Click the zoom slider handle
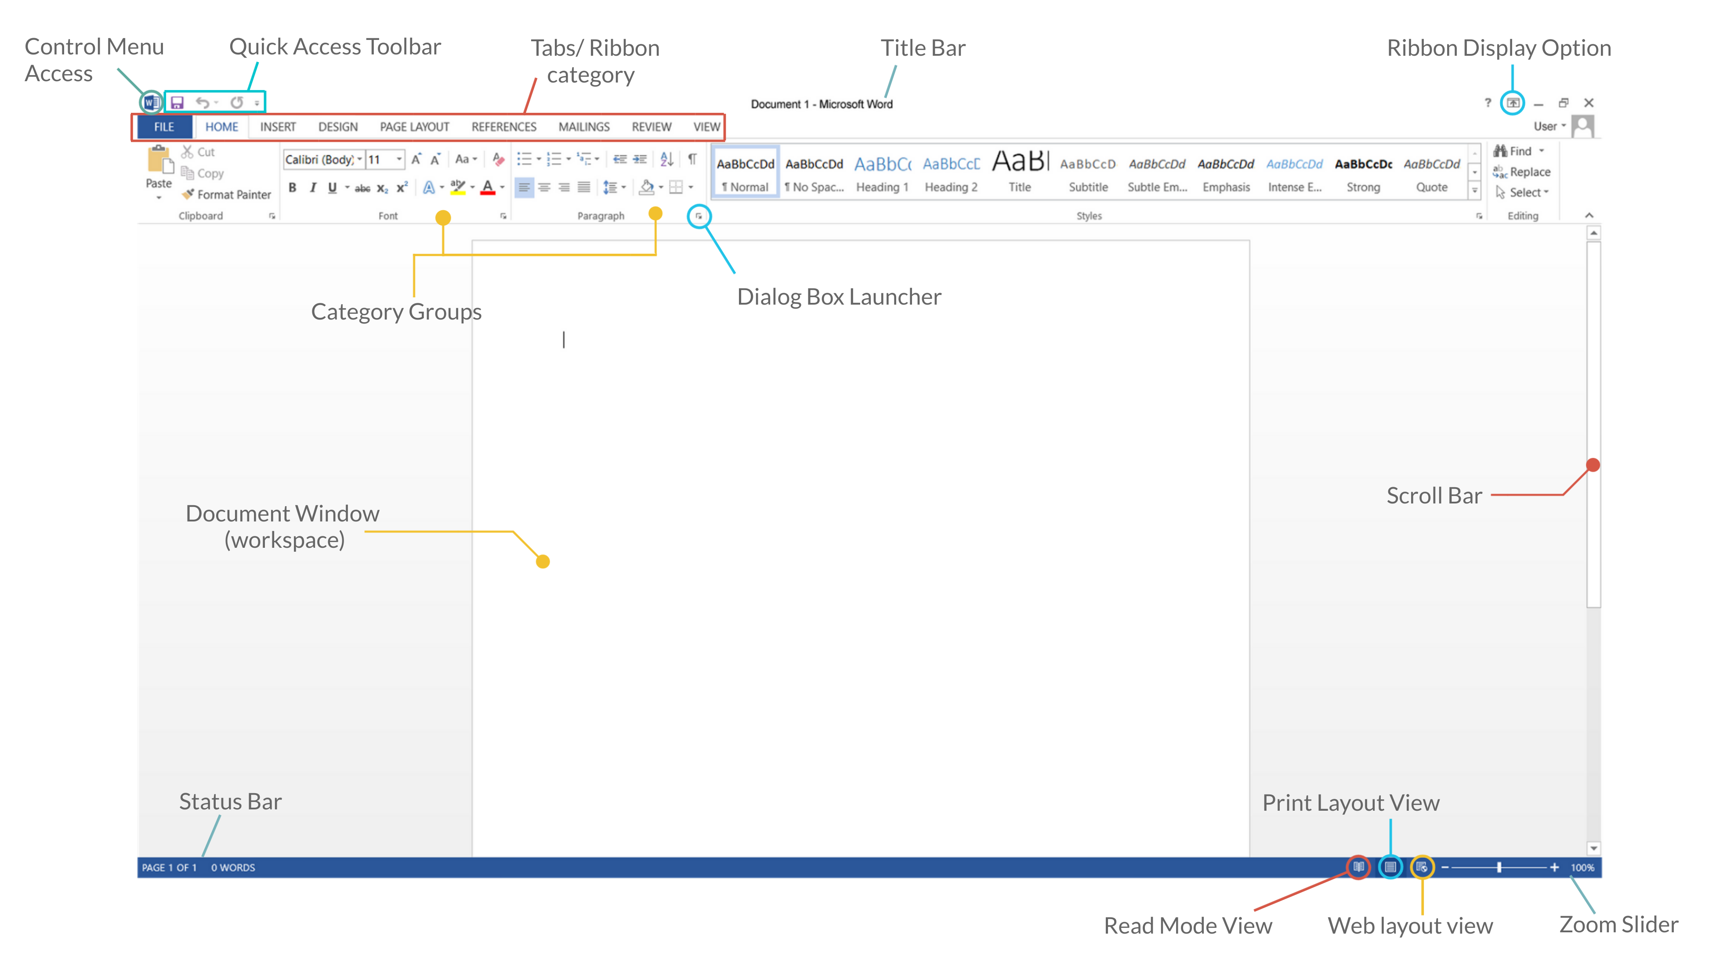 (1499, 867)
